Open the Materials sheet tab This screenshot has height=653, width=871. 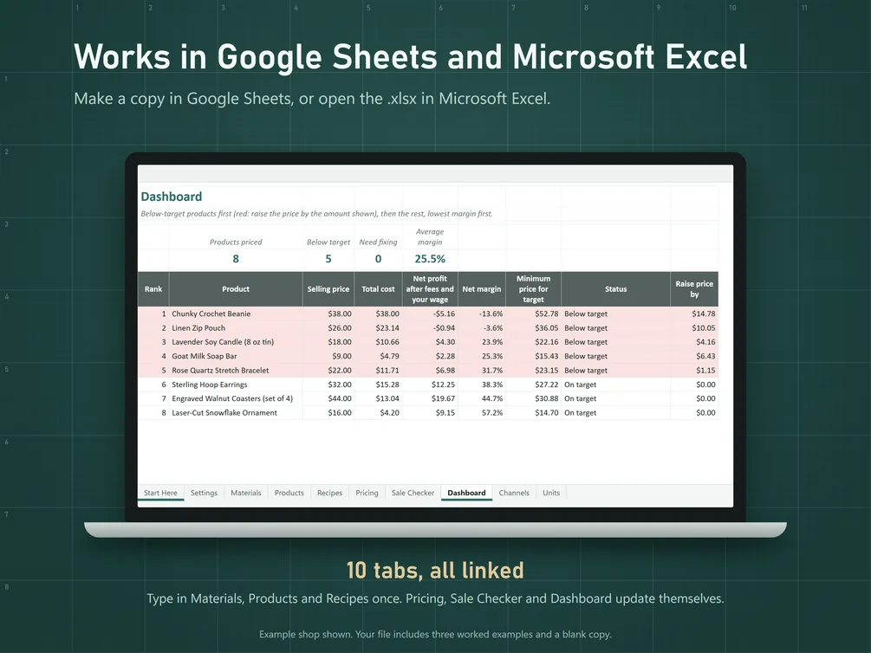(x=245, y=493)
